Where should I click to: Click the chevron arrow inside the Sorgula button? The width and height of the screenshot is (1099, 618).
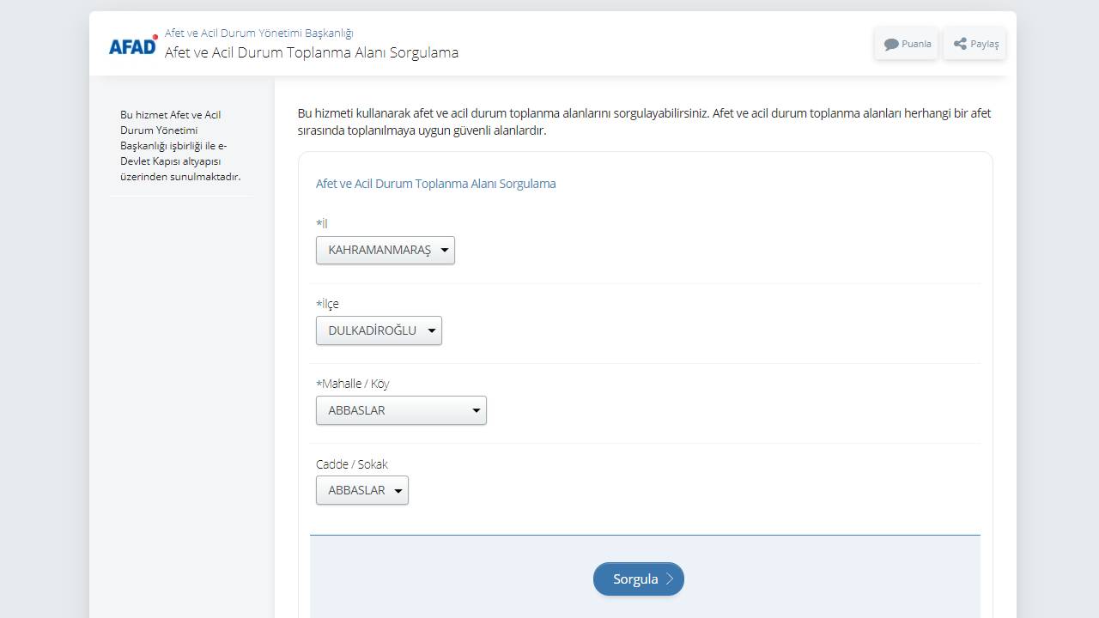(670, 579)
